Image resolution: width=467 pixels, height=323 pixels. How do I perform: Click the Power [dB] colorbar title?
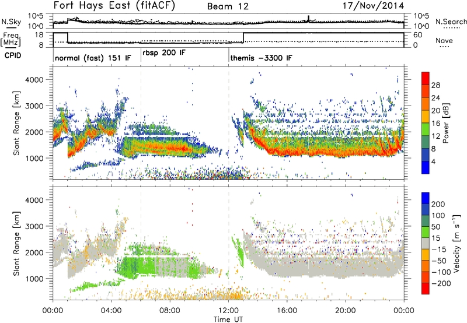click(x=445, y=123)
